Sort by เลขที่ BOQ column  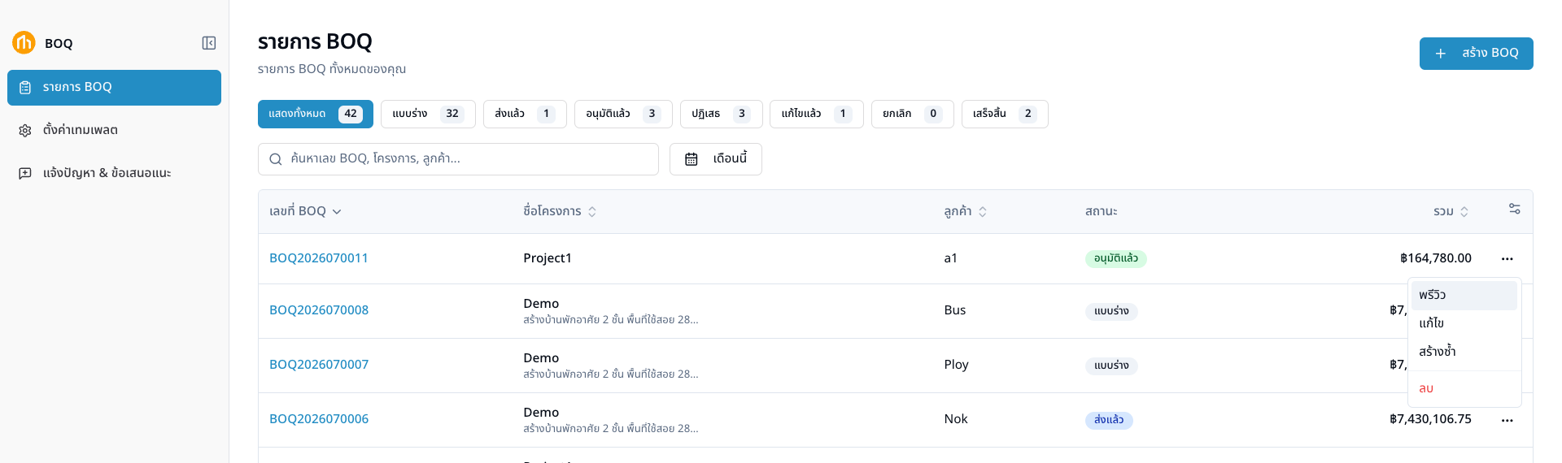tap(305, 211)
